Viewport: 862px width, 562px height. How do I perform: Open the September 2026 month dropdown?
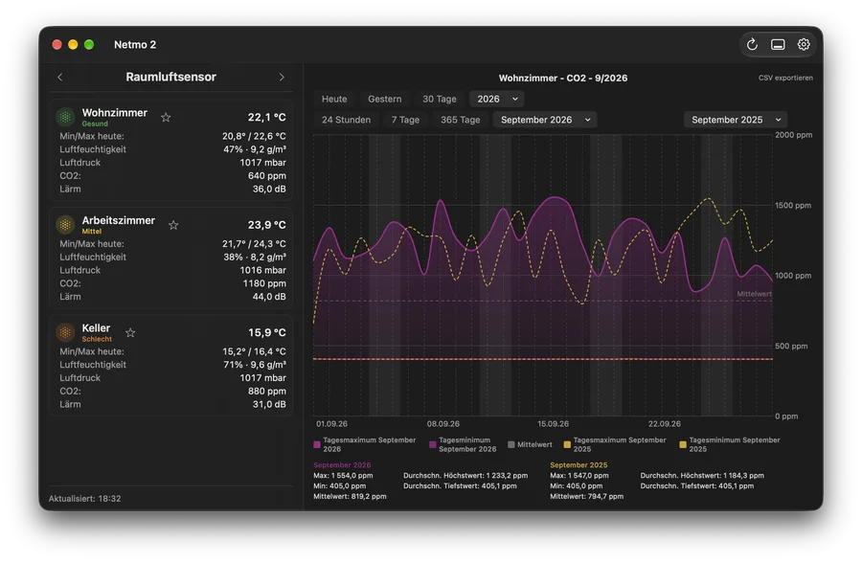pos(545,120)
